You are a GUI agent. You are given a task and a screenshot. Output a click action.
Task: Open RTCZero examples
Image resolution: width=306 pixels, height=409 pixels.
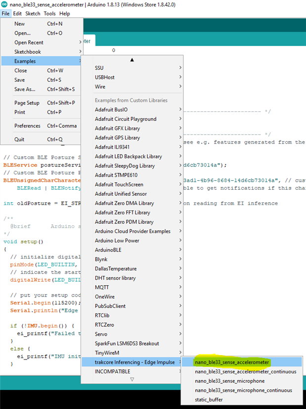tap(132, 325)
